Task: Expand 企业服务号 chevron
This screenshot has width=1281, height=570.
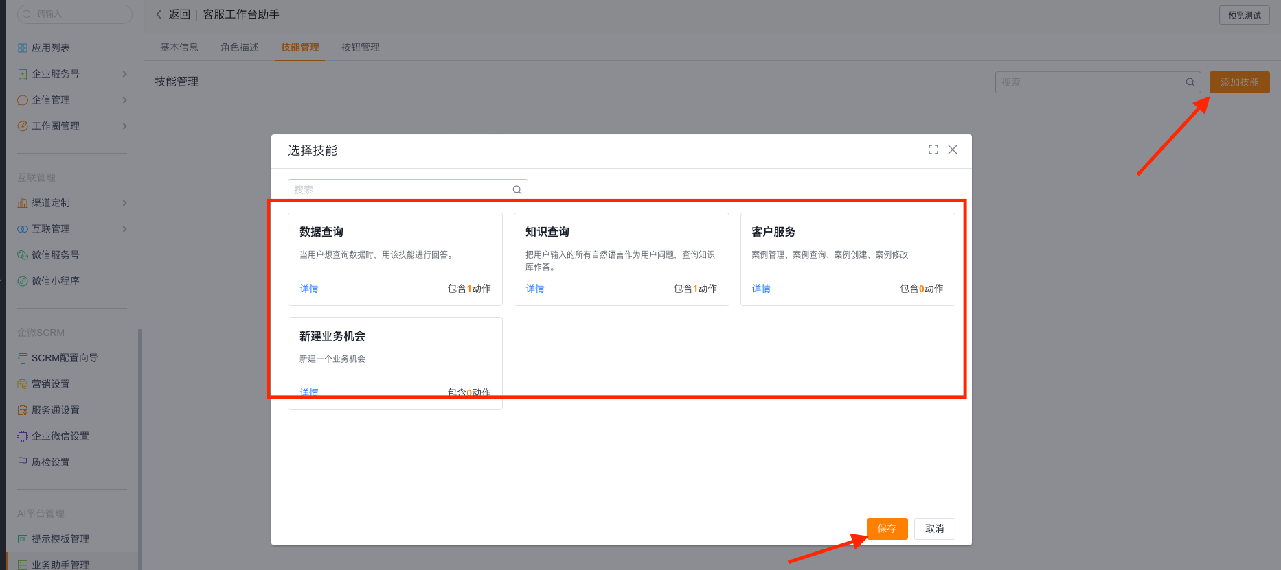Action: (124, 74)
